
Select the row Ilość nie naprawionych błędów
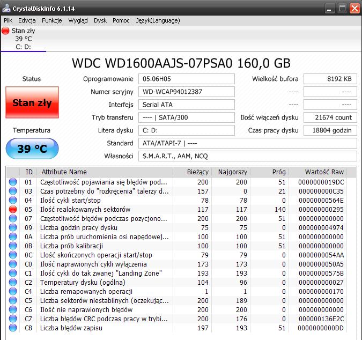coord(176,310)
